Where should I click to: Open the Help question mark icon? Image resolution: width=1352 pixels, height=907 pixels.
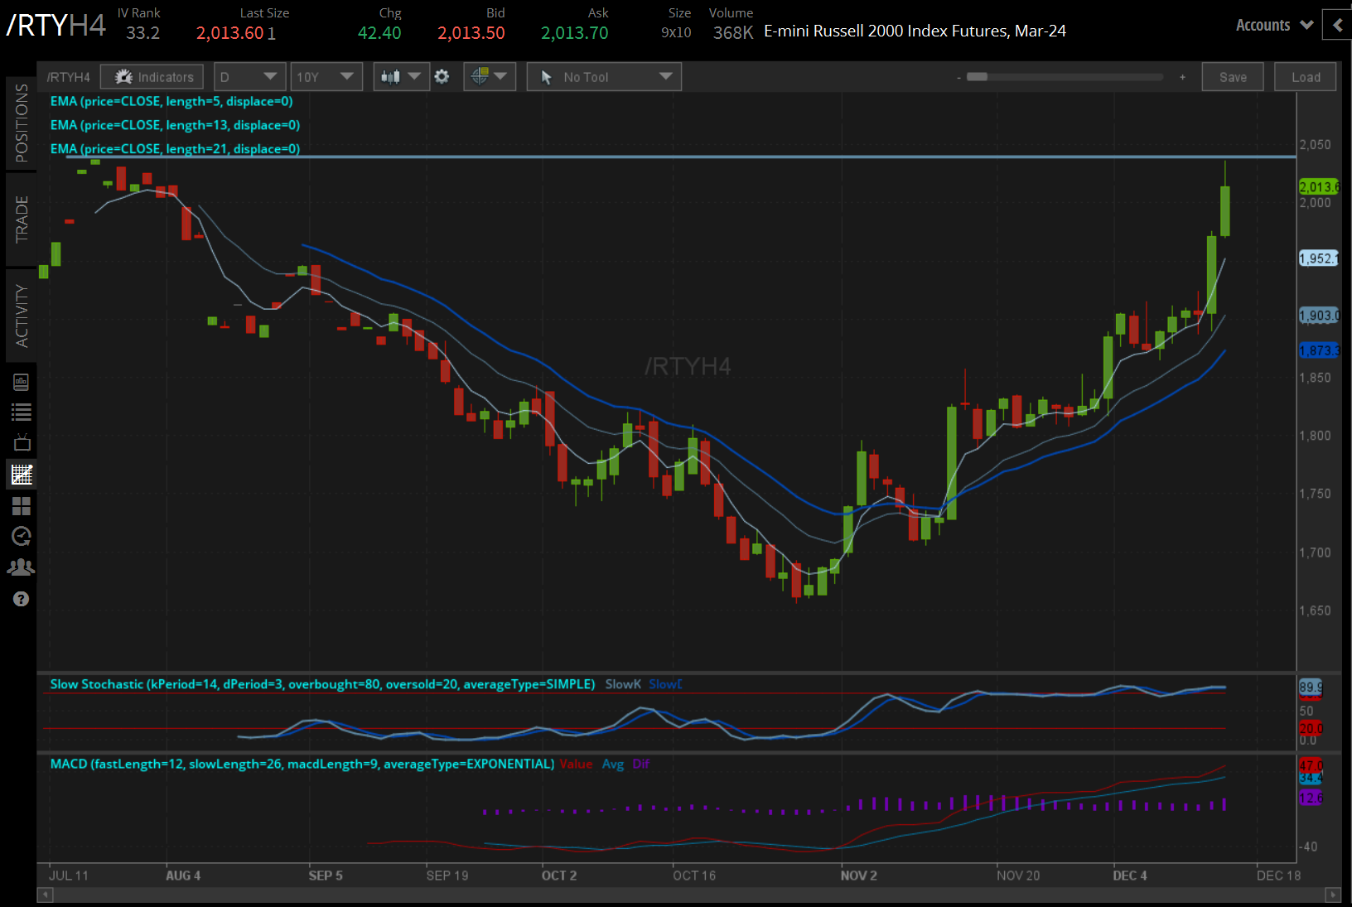22,599
